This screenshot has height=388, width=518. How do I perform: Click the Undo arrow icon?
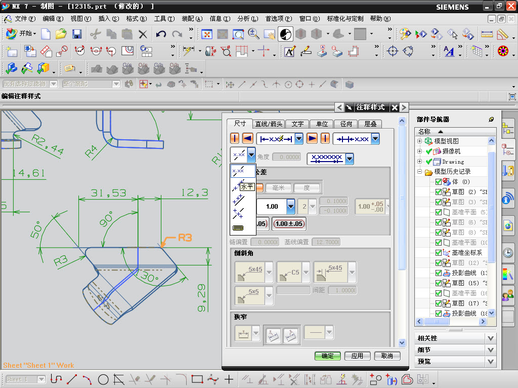point(161,34)
